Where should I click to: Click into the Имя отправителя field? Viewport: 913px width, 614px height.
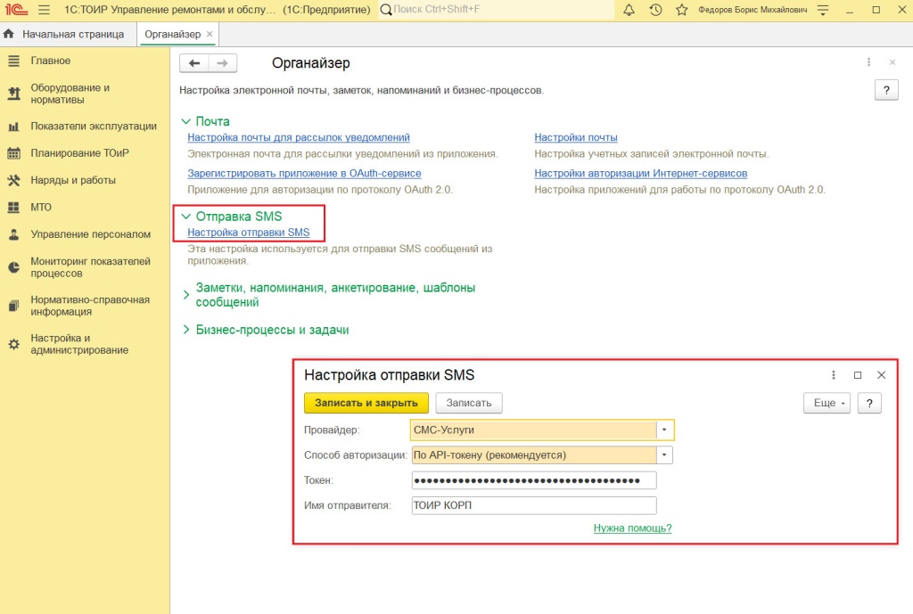tap(534, 505)
